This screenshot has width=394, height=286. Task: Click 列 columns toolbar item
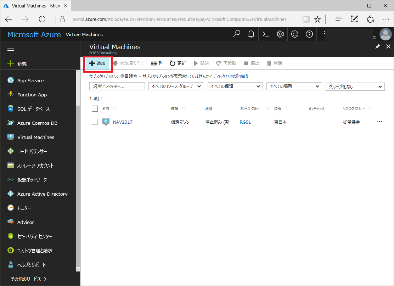pos(157,63)
